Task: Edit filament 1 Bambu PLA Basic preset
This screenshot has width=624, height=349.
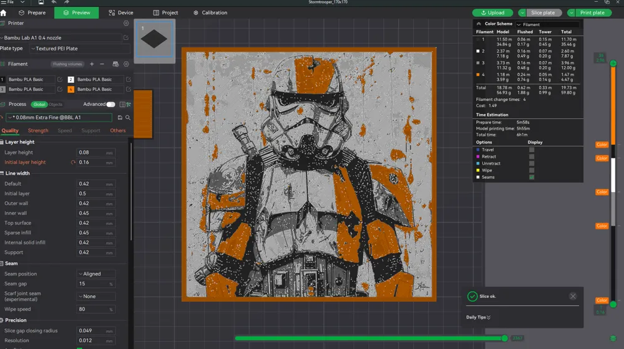Action: (x=60, y=80)
